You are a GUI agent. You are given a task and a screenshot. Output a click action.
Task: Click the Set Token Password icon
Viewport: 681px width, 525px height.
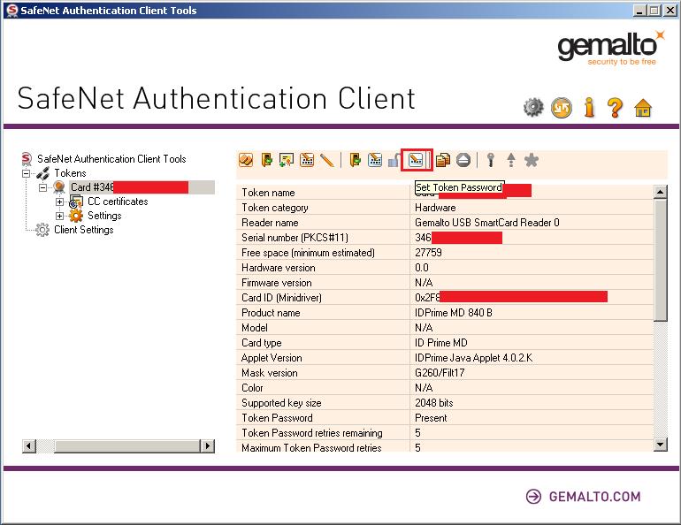pyautogui.click(x=416, y=160)
